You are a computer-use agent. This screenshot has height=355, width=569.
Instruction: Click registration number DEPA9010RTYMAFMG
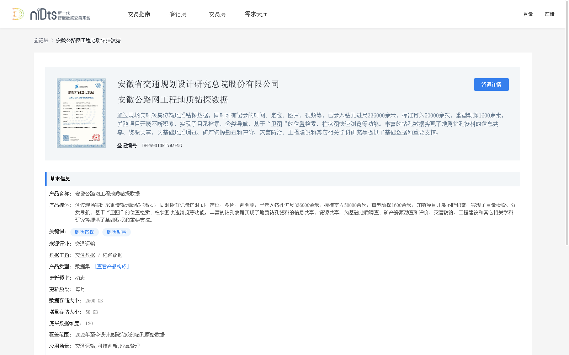[x=162, y=146]
